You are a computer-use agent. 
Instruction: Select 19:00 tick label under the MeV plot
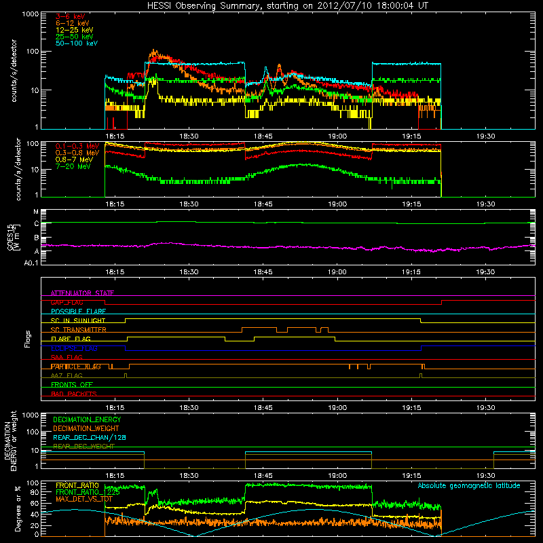point(337,204)
